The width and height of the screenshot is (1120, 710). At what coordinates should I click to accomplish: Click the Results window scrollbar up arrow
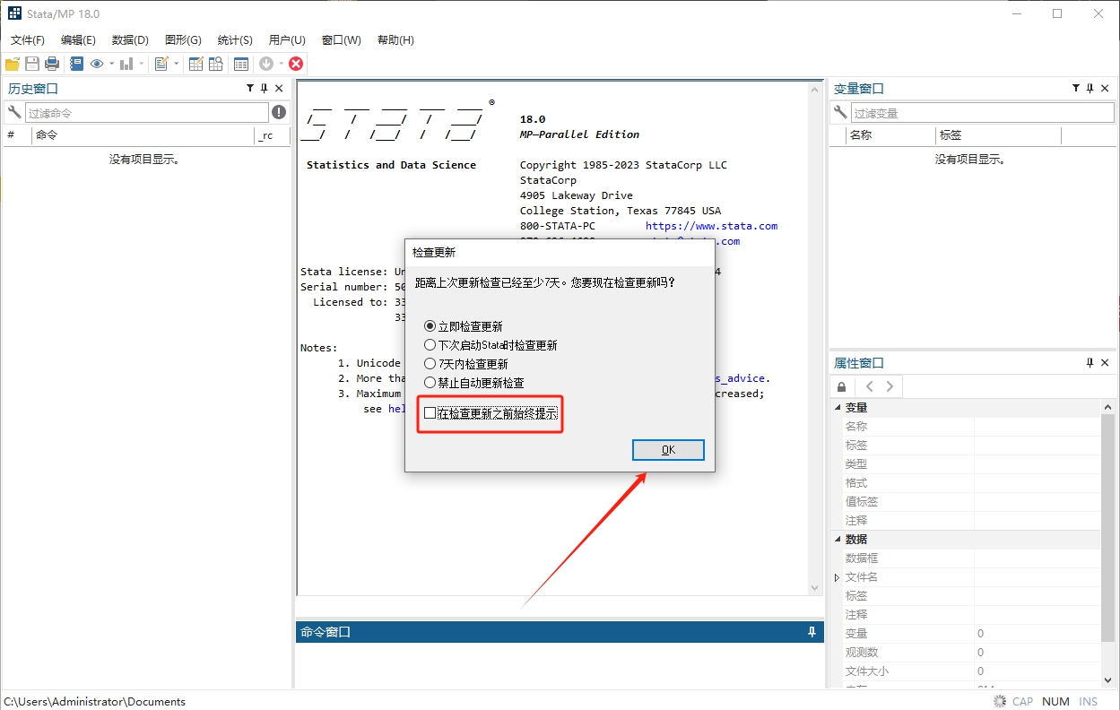[x=815, y=90]
